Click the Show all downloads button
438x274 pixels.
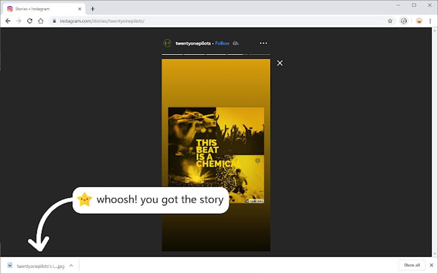coord(411,265)
